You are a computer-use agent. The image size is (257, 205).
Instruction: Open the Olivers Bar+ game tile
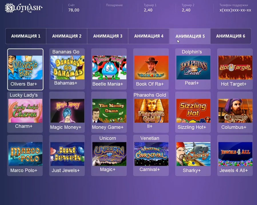tap(25, 69)
